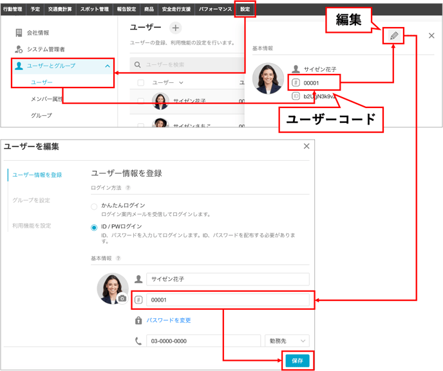This screenshot has width=443, height=371.
Task: Click the ID badge icon in detail panel
Action: [x=296, y=96]
